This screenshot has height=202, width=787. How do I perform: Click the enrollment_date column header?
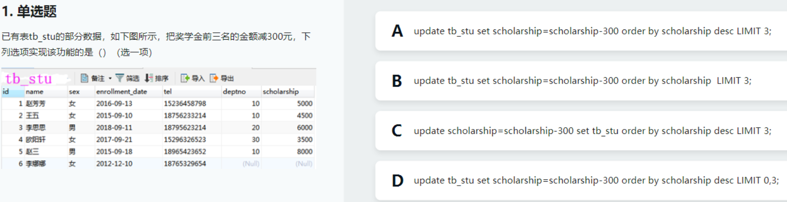(121, 91)
